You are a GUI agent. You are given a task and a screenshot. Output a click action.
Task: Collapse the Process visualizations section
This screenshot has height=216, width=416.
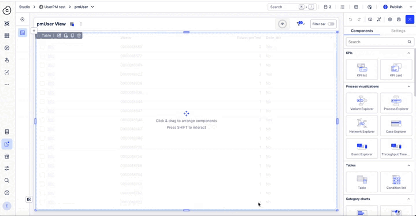(x=408, y=87)
